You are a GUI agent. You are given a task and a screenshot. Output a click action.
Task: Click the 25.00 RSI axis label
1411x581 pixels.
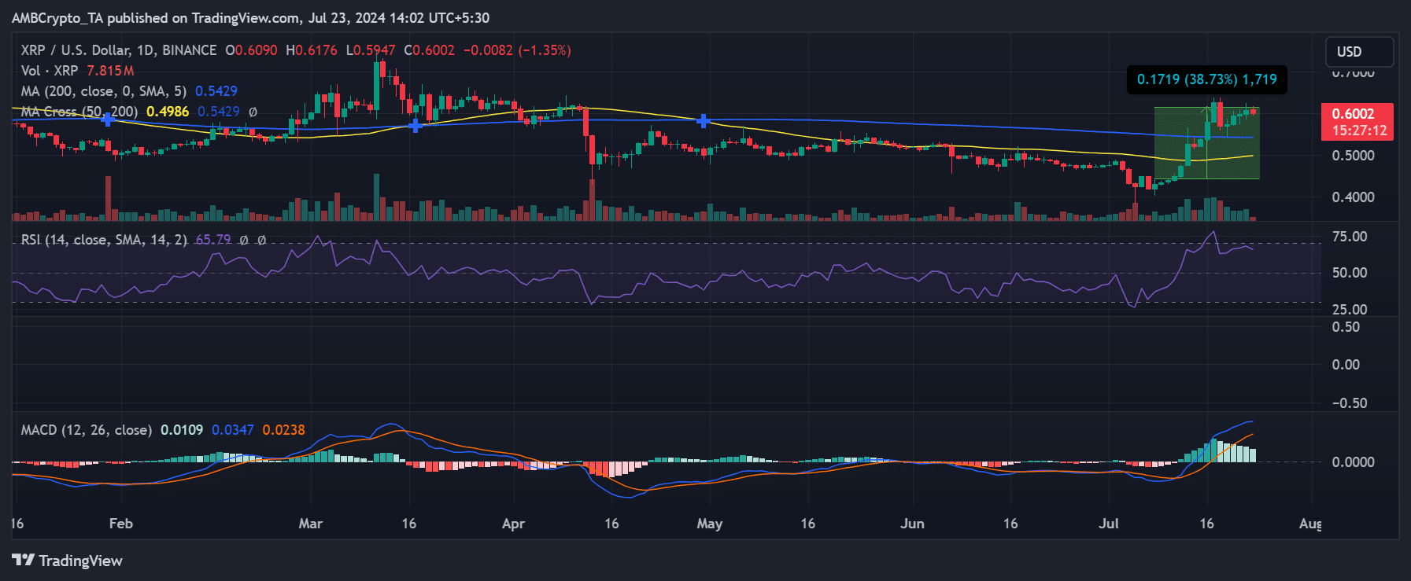[1350, 310]
